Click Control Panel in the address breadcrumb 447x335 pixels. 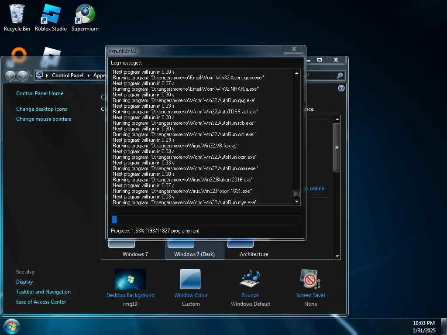(x=68, y=75)
